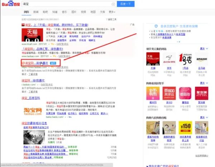Click the 大牌上新 sub-link in Tmall ad
Image resolution: width=215 pixels, height=167 pixels.
pyautogui.click(x=62, y=37)
